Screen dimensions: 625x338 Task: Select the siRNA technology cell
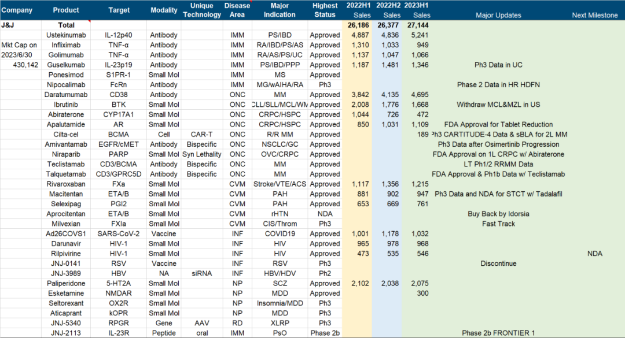click(202, 274)
